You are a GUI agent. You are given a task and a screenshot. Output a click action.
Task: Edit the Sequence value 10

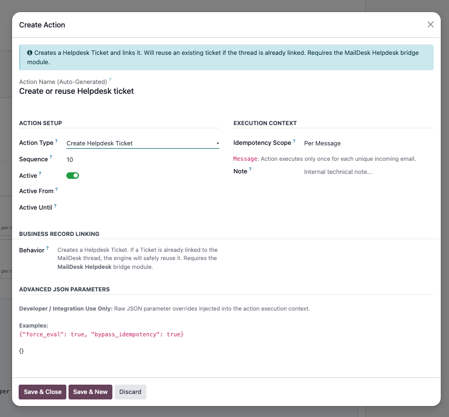[x=143, y=160]
